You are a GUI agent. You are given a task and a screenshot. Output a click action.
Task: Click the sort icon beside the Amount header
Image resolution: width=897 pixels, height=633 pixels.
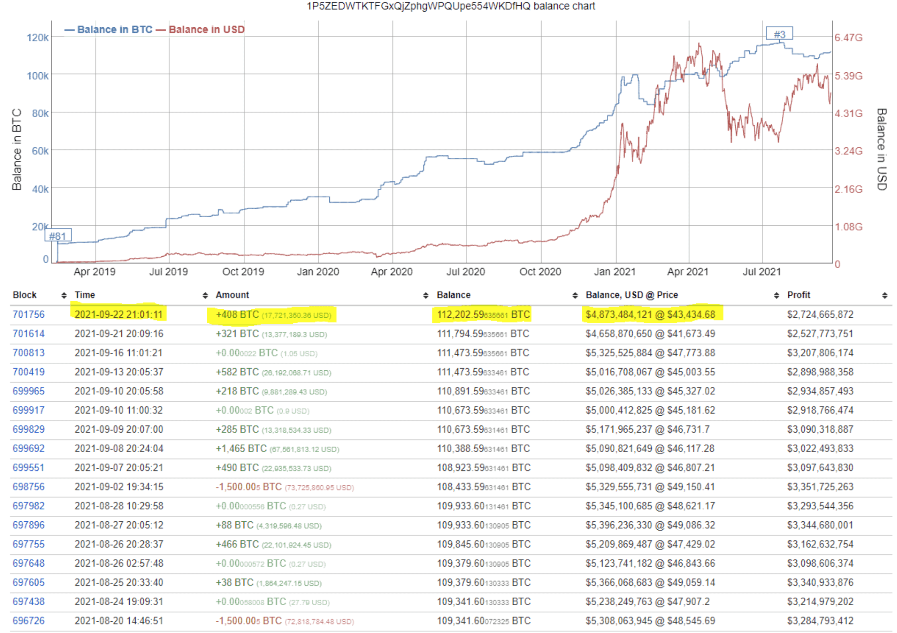426,294
